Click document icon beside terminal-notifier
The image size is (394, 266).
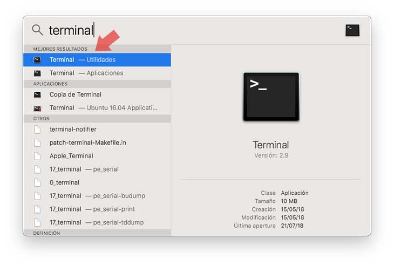coord(37,129)
